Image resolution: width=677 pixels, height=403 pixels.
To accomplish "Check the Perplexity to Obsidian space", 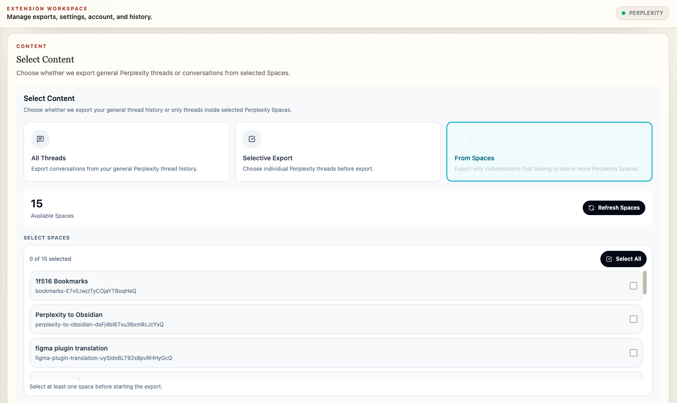I will click(633, 319).
